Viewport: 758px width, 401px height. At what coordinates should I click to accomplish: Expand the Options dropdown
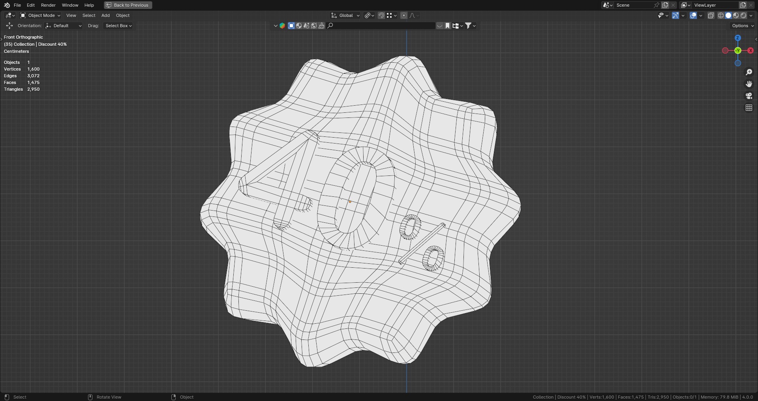743,26
